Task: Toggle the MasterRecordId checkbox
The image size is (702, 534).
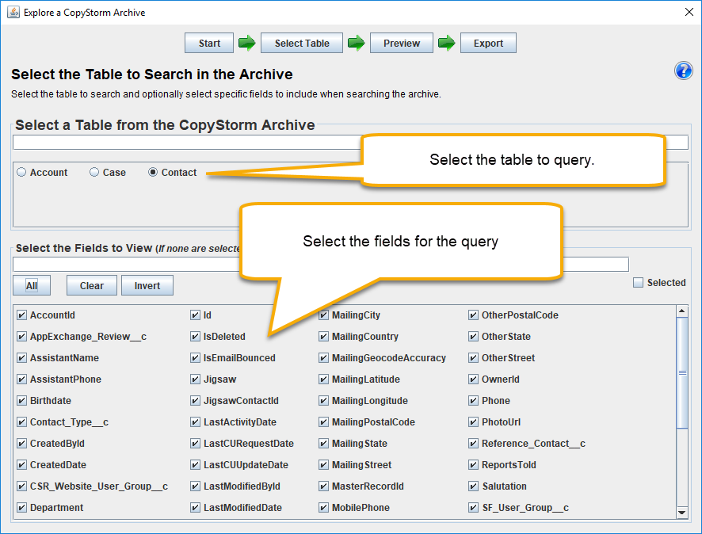Action: point(324,486)
